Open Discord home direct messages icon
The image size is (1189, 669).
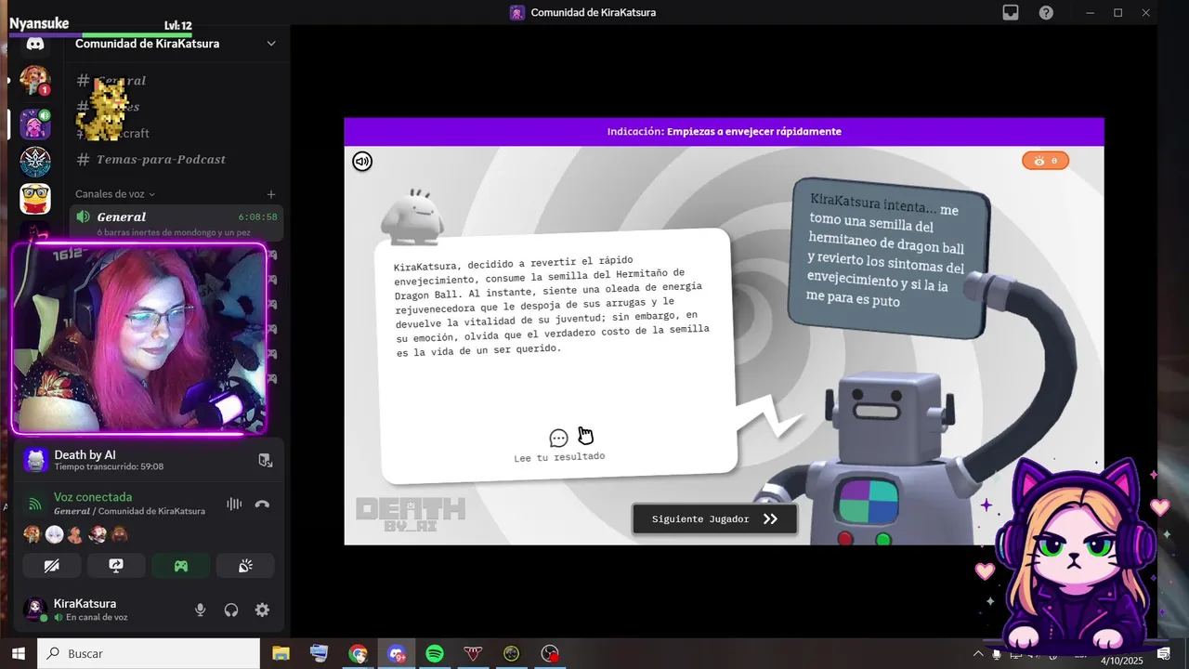click(x=35, y=44)
